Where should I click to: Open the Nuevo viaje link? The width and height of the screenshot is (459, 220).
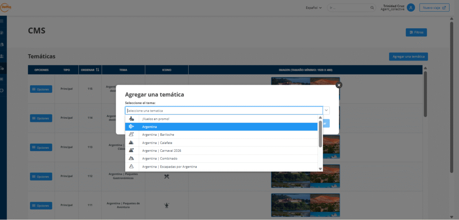pos(434,8)
